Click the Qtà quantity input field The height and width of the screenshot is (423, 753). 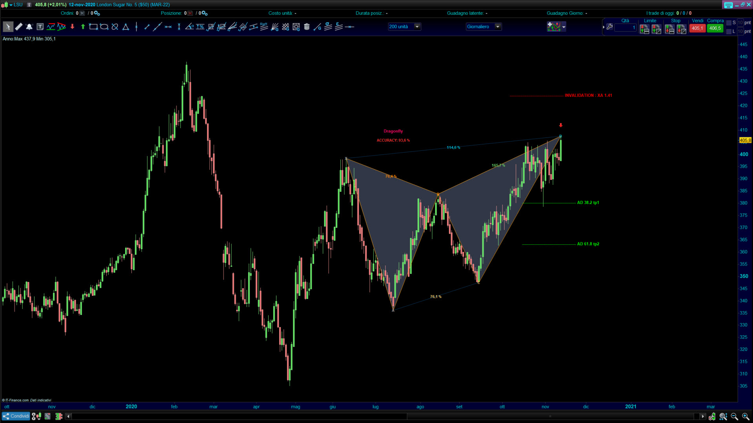pyautogui.click(x=625, y=28)
